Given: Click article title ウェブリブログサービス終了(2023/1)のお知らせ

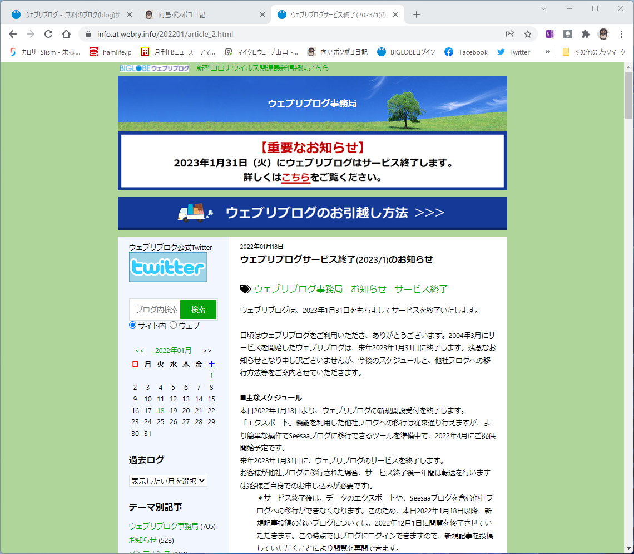Looking at the screenshot, I should 336,259.
